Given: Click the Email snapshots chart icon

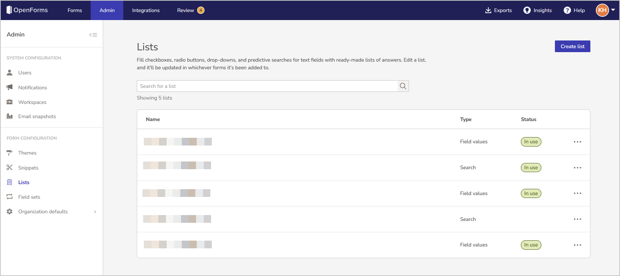Looking at the screenshot, I should [10, 116].
